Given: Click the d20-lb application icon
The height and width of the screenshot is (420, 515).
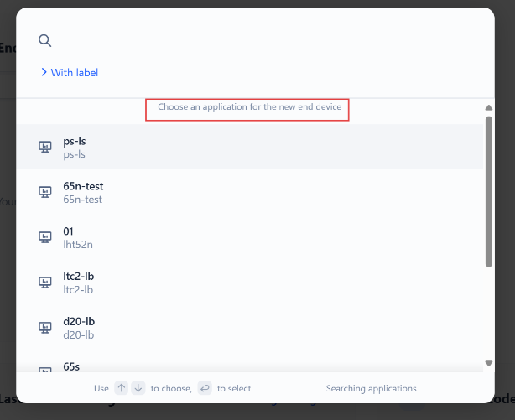Looking at the screenshot, I should [45, 328].
